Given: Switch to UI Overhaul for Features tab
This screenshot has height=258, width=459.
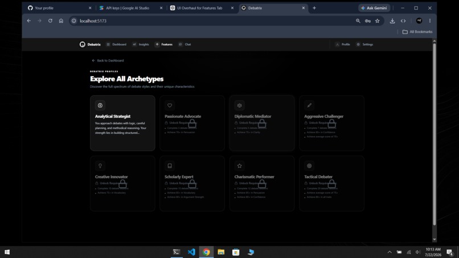Looking at the screenshot, I should coord(201,8).
